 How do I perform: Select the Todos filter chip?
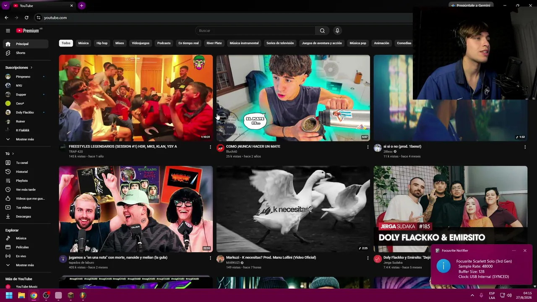point(66,43)
